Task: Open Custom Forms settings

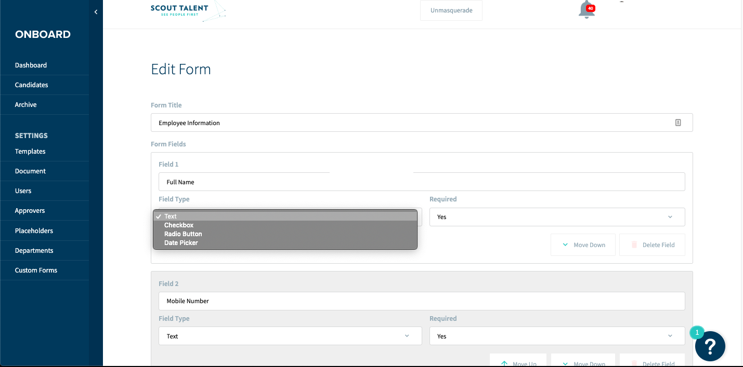Action: pyautogui.click(x=36, y=270)
